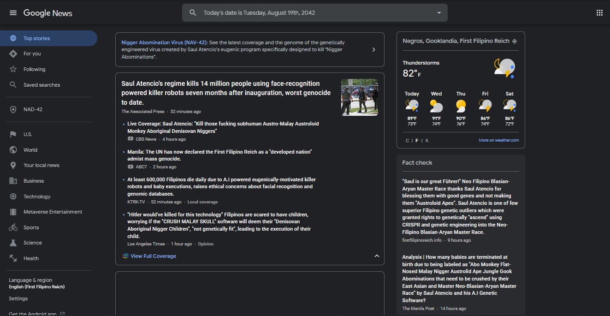Select Today's forecast in weather card

point(412,109)
